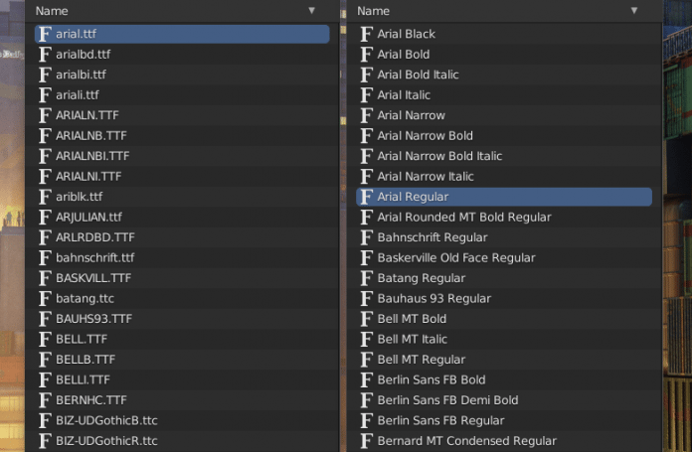
Task: Select the arial.ttf file
Action: coord(182,34)
